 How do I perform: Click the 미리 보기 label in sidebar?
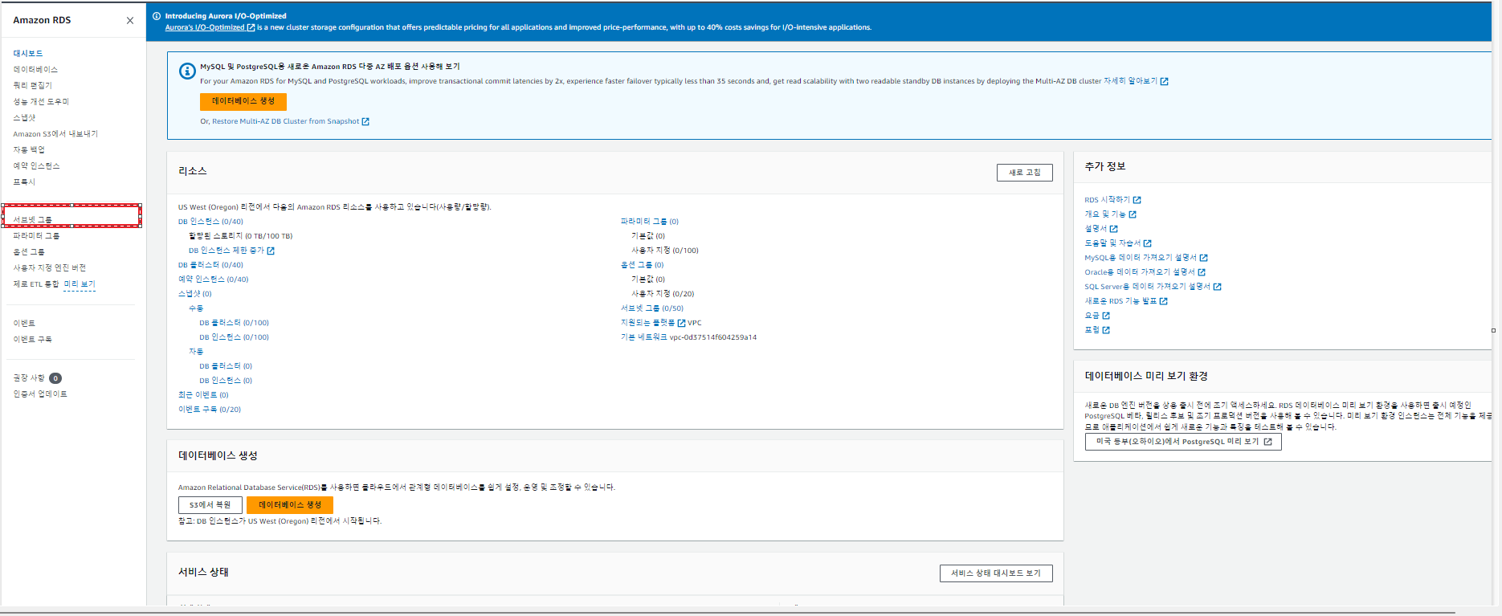click(80, 284)
